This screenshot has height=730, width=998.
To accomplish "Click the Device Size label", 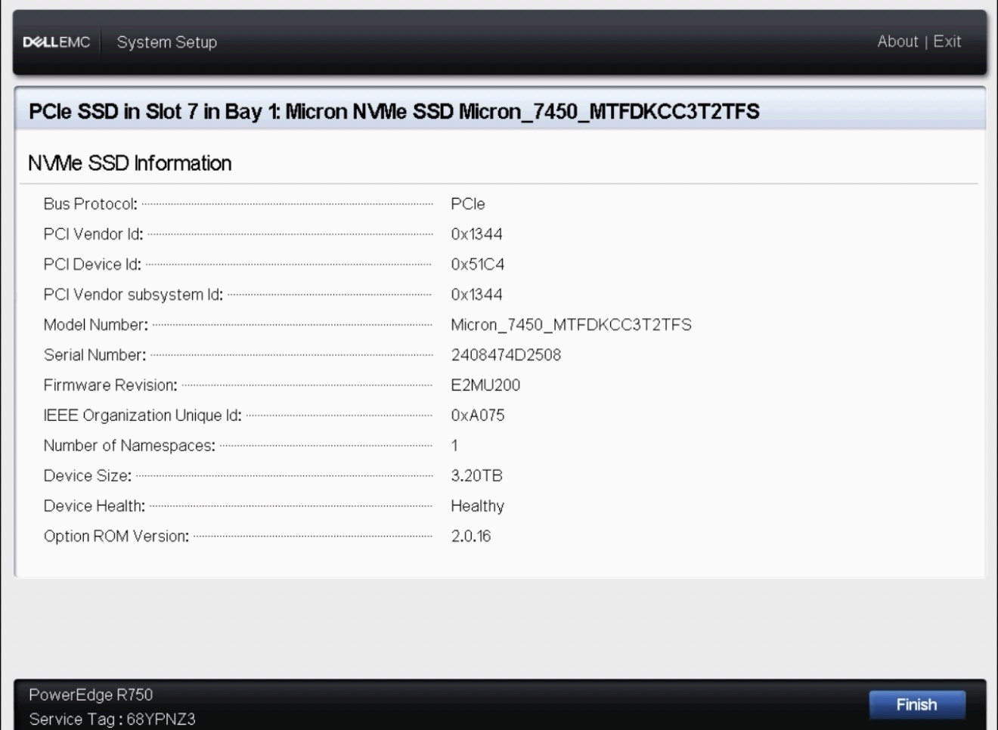I will tap(87, 476).
